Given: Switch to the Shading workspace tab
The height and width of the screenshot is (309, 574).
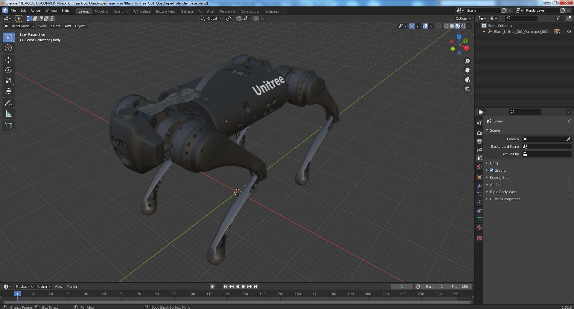Looking at the screenshot, I should (x=187, y=11).
